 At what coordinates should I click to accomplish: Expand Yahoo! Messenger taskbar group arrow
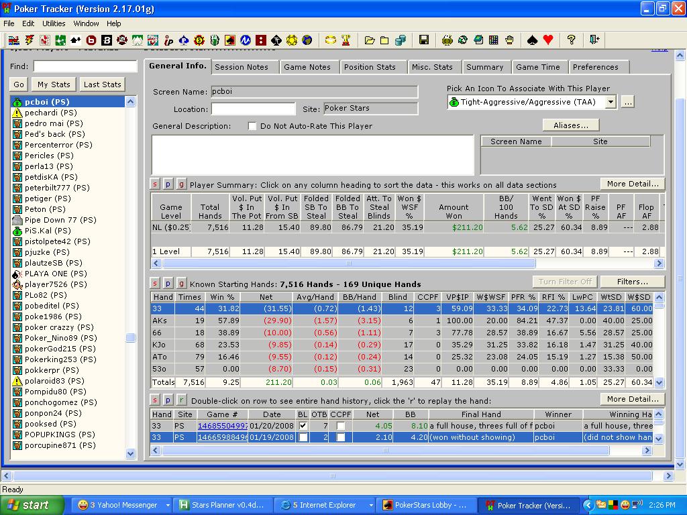[x=167, y=505]
